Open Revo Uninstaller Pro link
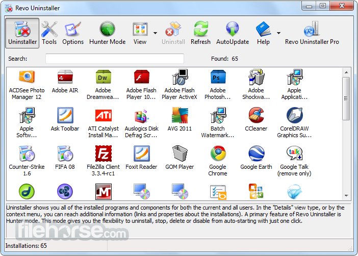Viewport: 358px width, 256px height. coord(312,33)
